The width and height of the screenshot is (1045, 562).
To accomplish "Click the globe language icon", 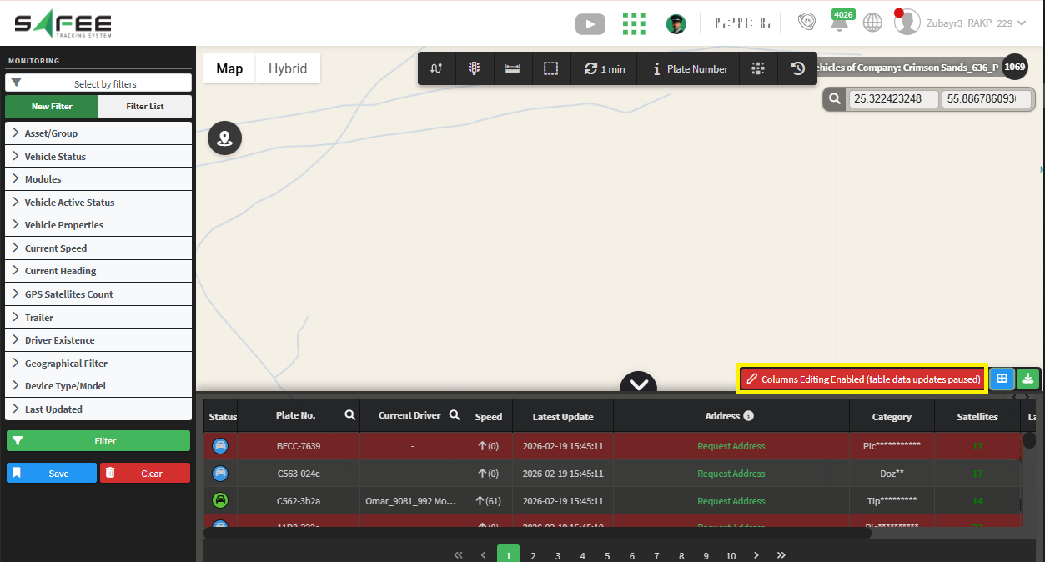I will [x=872, y=23].
